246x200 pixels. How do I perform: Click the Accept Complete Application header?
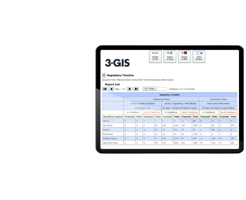coord(143,104)
